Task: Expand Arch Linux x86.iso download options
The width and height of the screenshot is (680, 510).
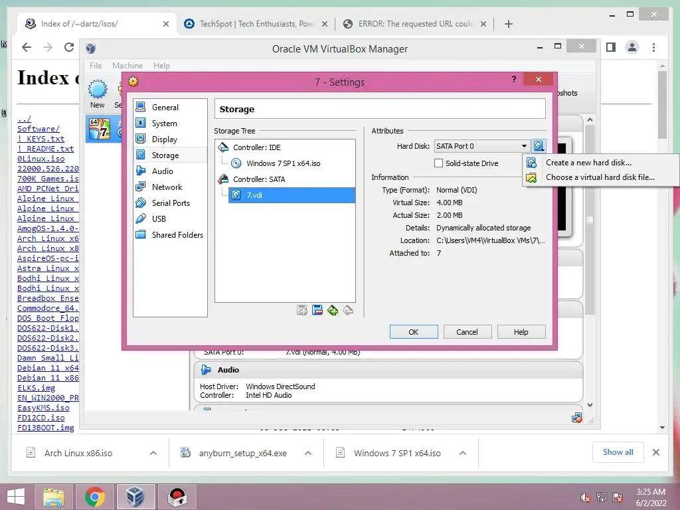Action: [x=153, y=453]
